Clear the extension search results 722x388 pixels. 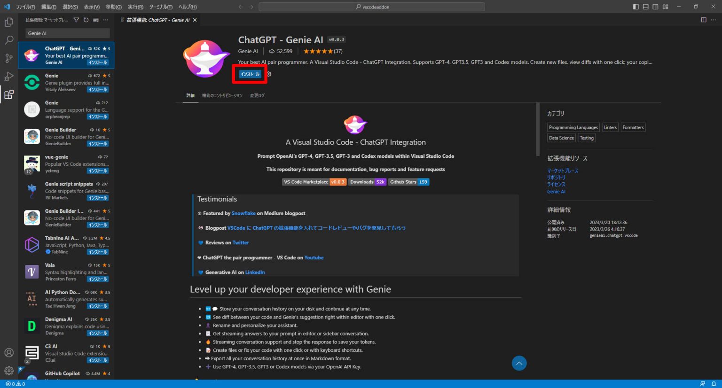(x=96, y=20)
